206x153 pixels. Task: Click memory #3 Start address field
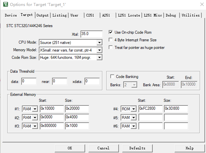[51, 126]
